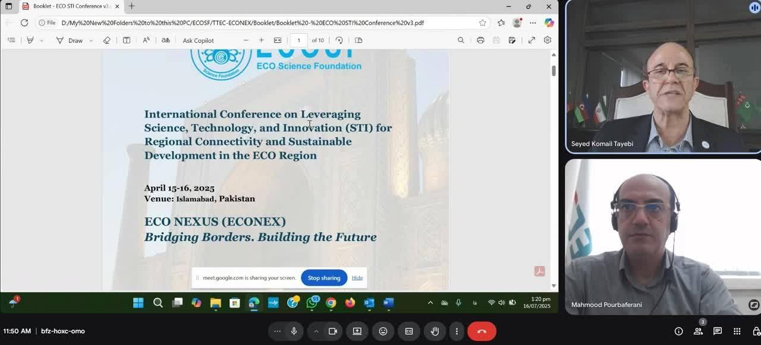Open the emoji reactions button
This screenshot has width=761, height=345.
(x=383, y=331)
